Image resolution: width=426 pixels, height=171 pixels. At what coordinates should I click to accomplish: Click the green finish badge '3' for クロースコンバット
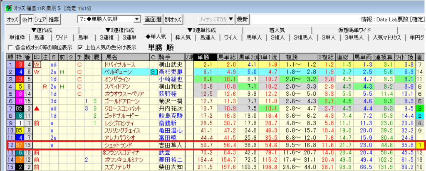(x=421, y=108)
